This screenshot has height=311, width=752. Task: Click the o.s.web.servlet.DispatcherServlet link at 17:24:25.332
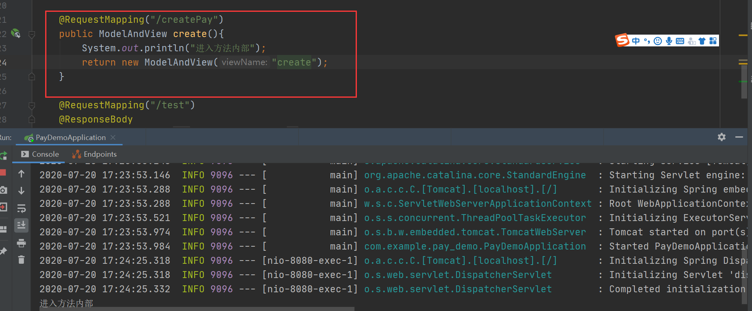coord(458,289)
